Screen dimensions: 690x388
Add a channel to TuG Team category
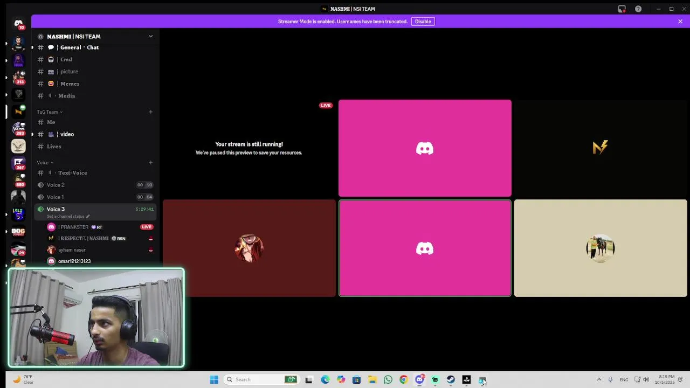coord(150,112)
